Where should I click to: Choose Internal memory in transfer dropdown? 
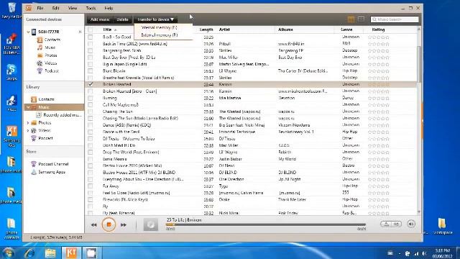(x=159, y=27)
